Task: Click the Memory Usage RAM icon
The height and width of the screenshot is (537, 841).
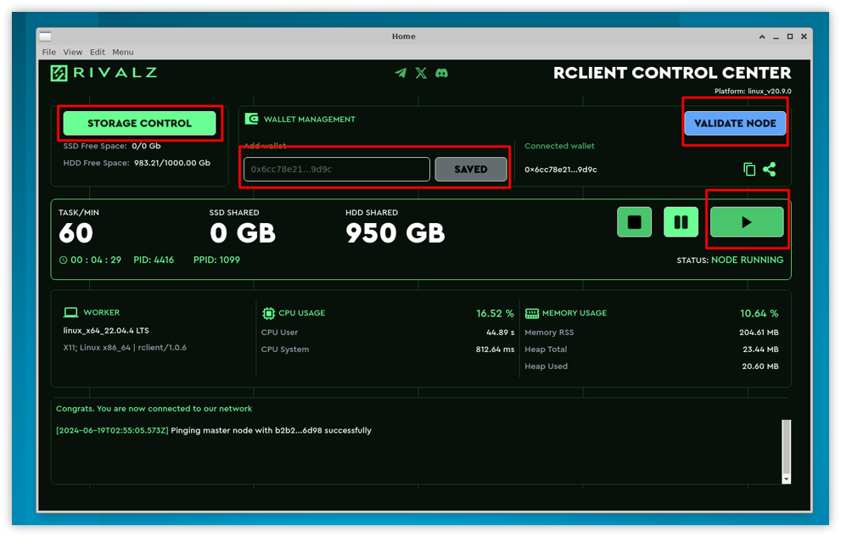Action: pyautogui.click(x=532, y=313)
